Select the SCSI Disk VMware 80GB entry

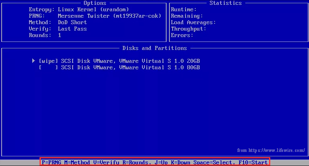tap(130, 67)
